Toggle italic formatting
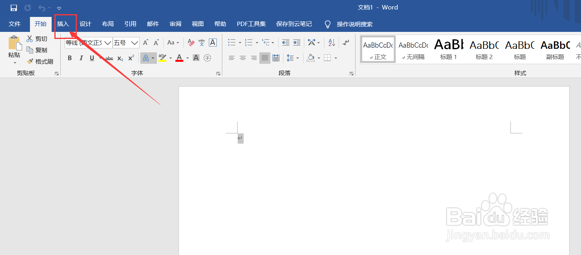581x255 pixels. (81, 58)
